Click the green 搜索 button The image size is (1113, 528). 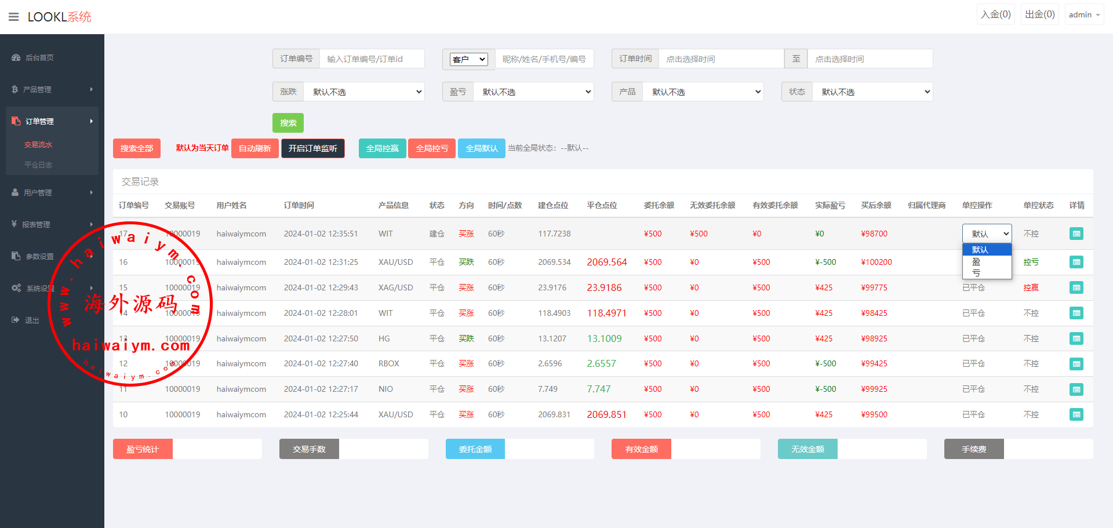point(288,123)
